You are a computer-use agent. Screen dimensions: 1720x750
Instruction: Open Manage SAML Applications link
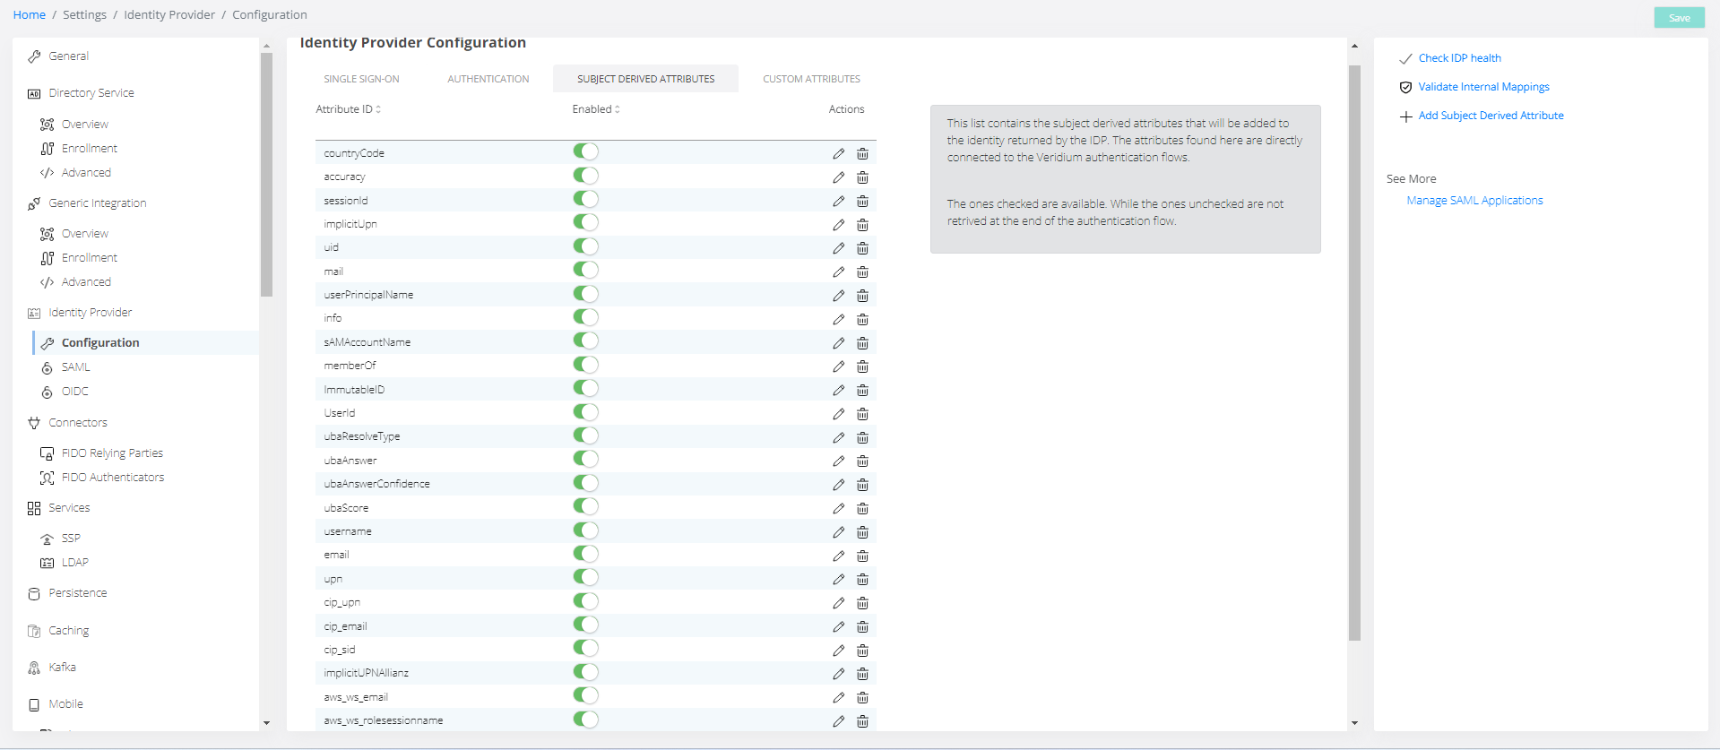coord(1474,201)
